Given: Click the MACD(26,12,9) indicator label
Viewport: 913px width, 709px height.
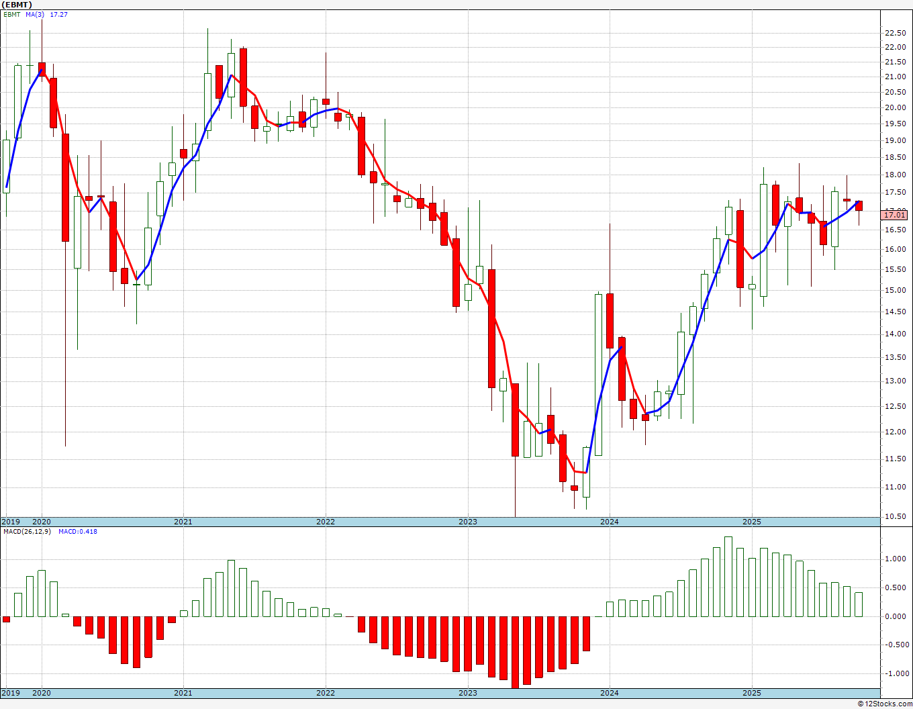Looking at the screenshot, I should point(26,531).
